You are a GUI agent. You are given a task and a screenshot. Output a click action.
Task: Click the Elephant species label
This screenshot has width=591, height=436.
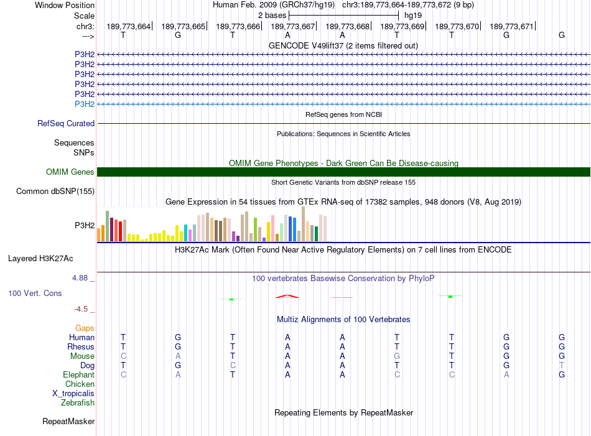[78, 375]
